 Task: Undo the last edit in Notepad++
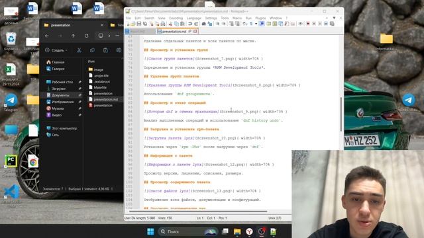pyautogui.click(x=190, y=24)
